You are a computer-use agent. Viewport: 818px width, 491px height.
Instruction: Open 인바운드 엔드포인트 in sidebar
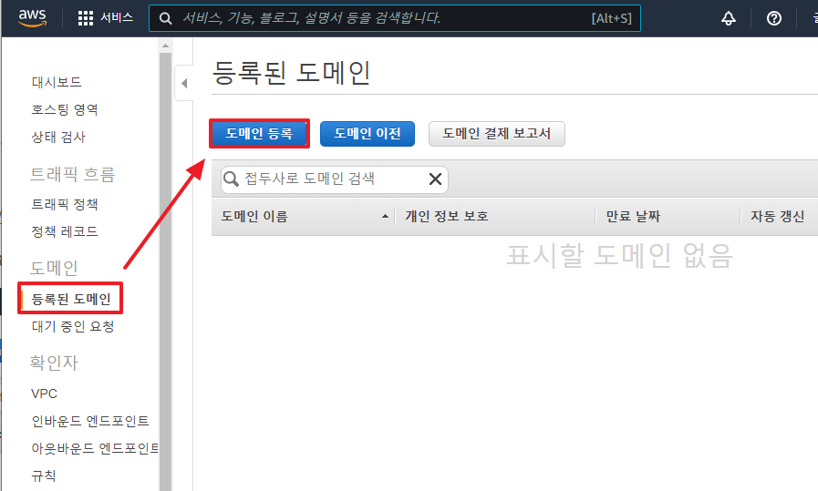coord(90,421)
